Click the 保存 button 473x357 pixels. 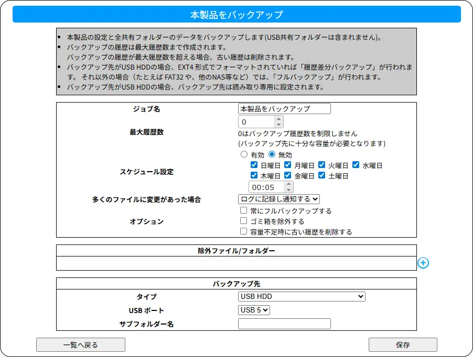403,344
